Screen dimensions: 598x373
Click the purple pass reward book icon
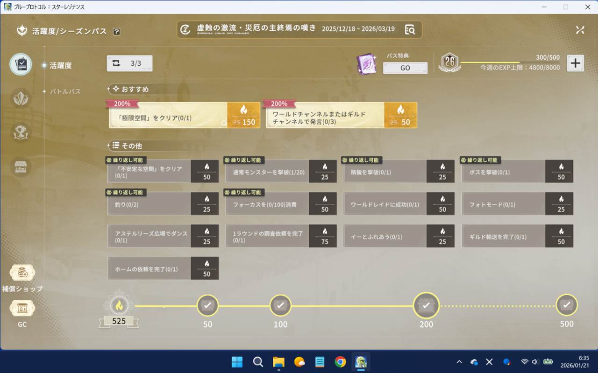coord(366,64)
